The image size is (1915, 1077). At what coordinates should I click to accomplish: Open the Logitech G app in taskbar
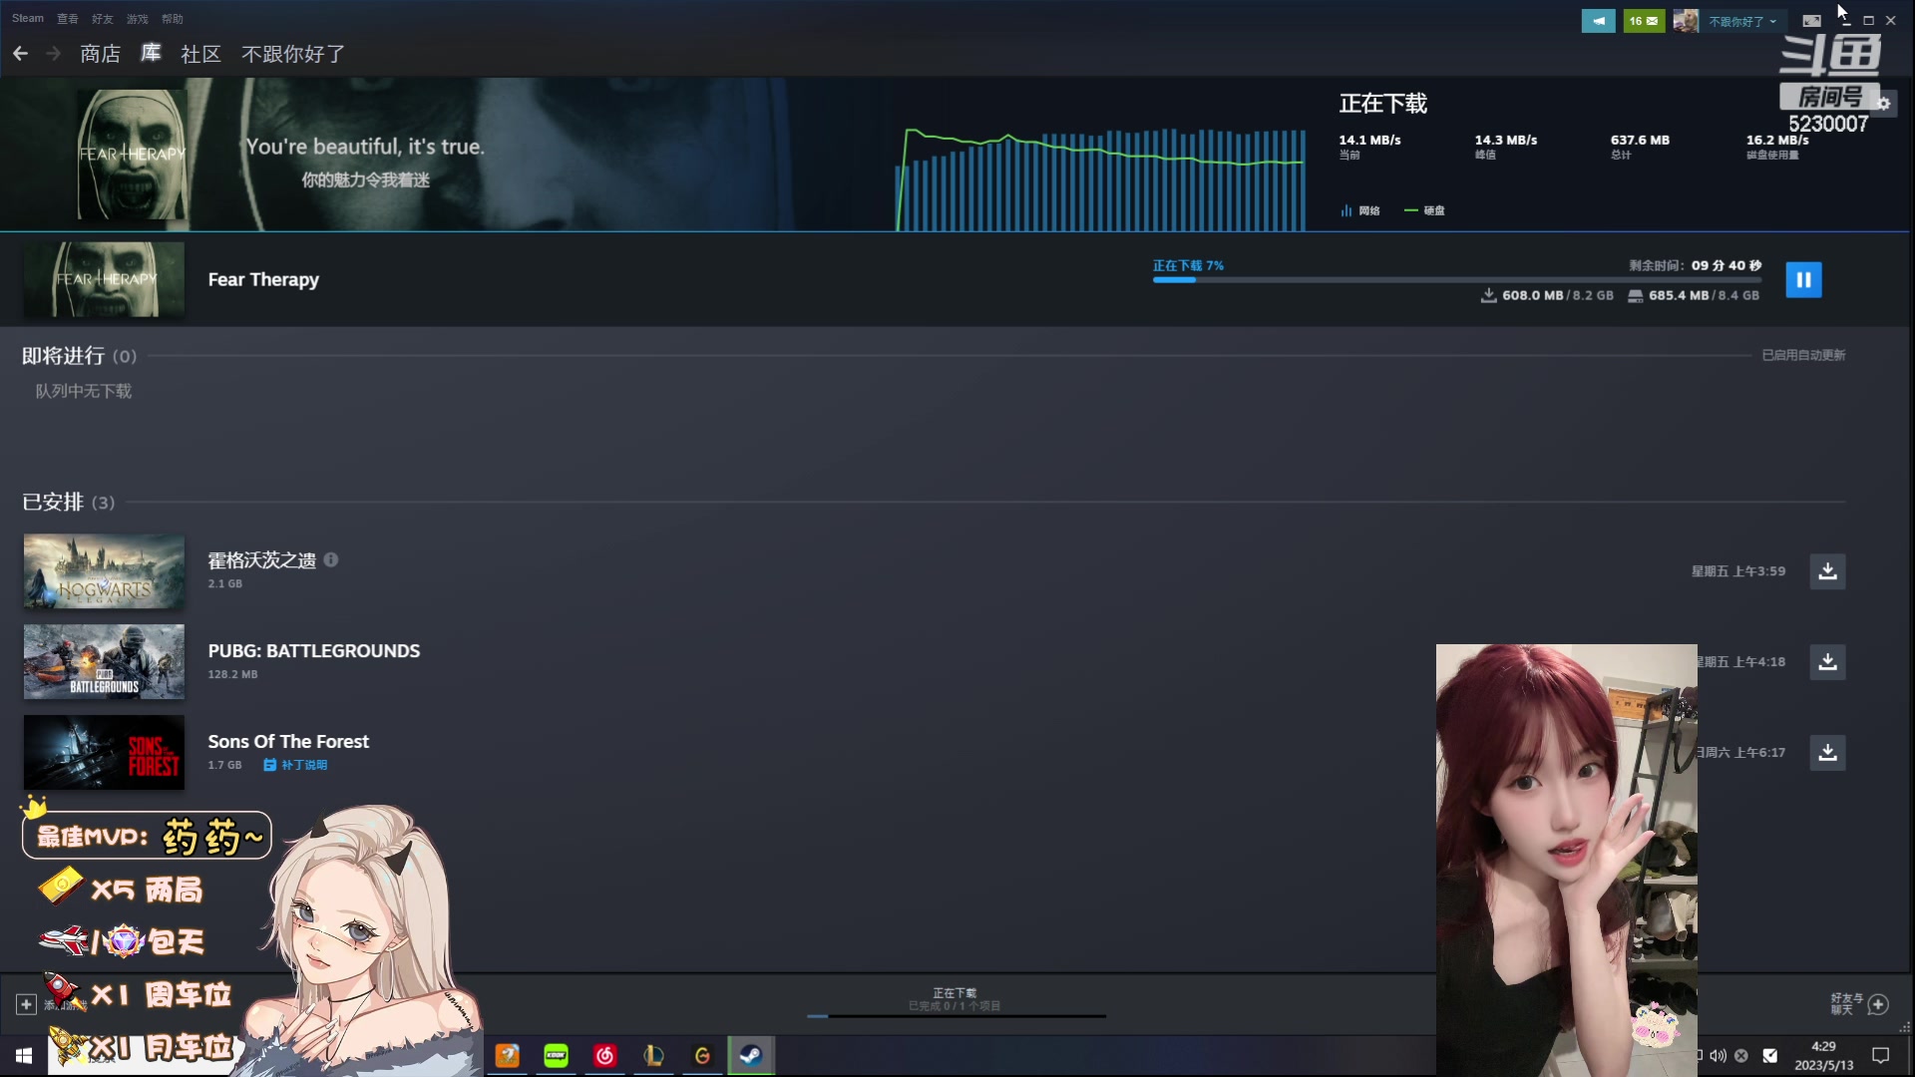(703, 1055)
